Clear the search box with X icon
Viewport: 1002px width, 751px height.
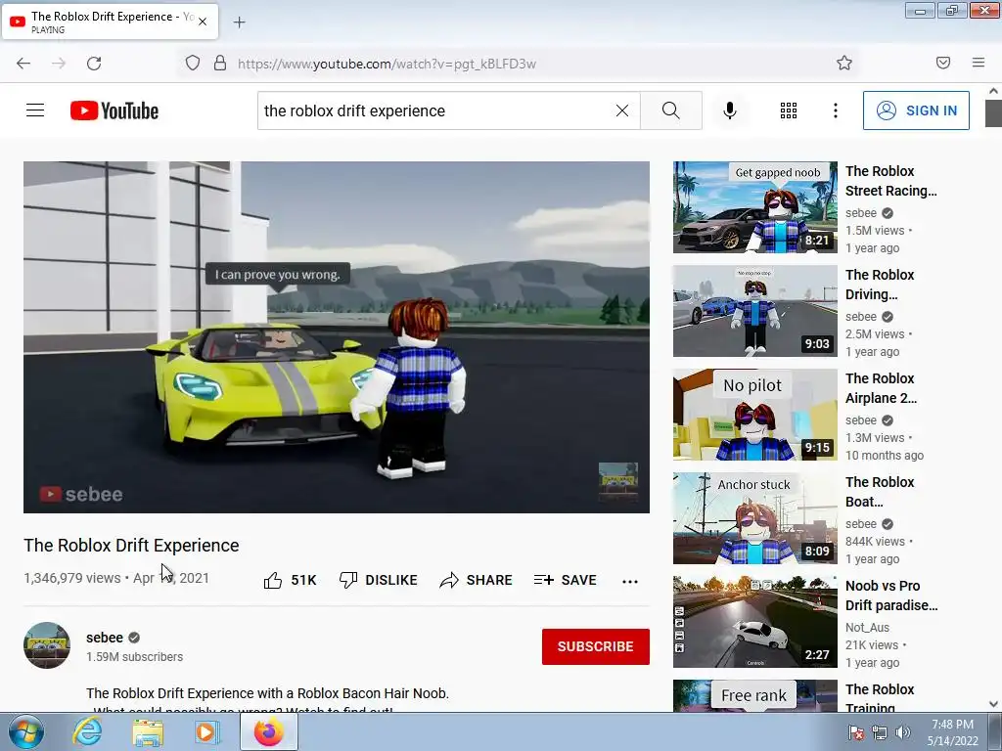pos(621,110)
